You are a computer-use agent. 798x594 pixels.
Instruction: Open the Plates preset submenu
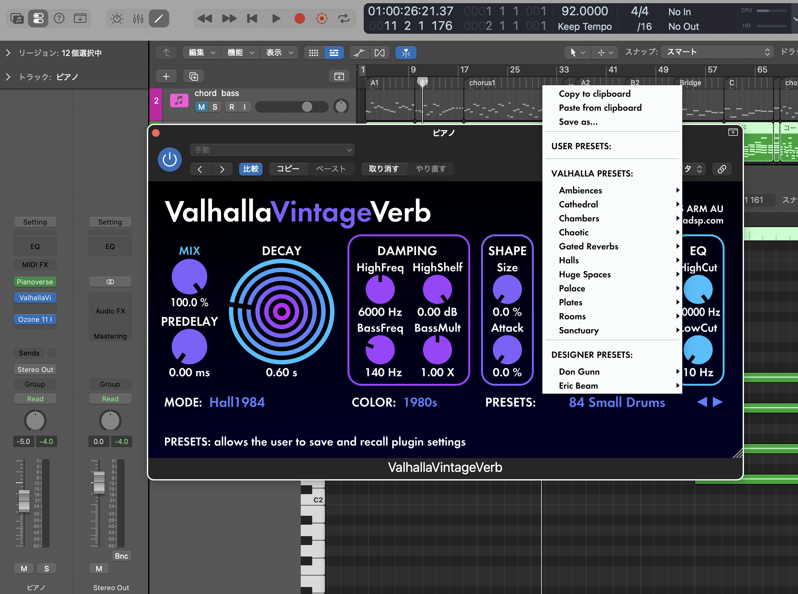pos(612,302)
